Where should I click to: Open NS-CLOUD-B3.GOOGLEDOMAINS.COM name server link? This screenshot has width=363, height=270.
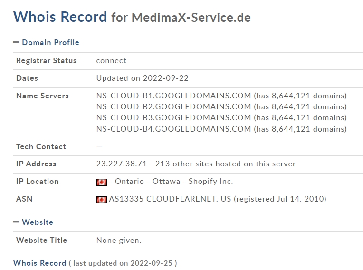[173, 117]
